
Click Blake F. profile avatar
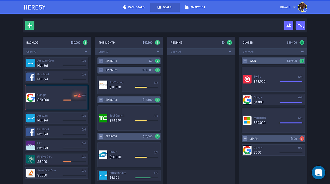tap(302, 7)
